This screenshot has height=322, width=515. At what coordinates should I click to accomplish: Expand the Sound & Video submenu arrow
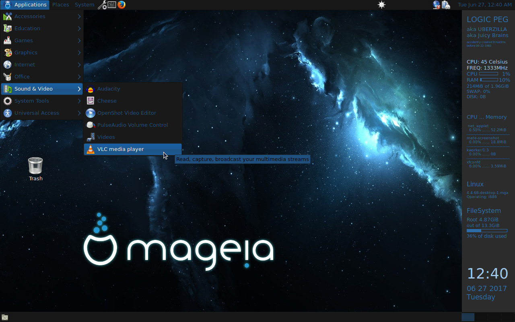[x=79, y=89]
